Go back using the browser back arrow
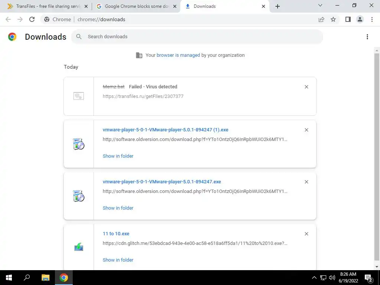The width and height of the screenshot is (380, 285). [8, 19]
